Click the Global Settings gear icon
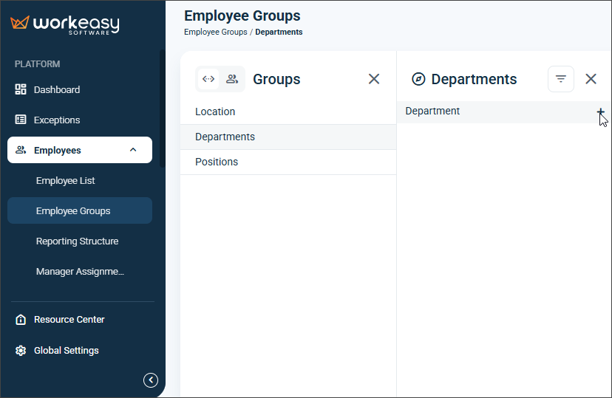The image size is (612, 398). [21, 351]
